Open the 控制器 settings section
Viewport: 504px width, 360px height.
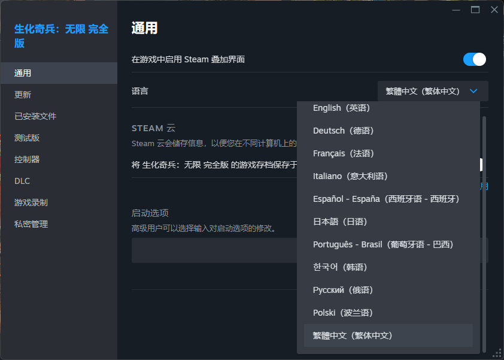[59, 159]
